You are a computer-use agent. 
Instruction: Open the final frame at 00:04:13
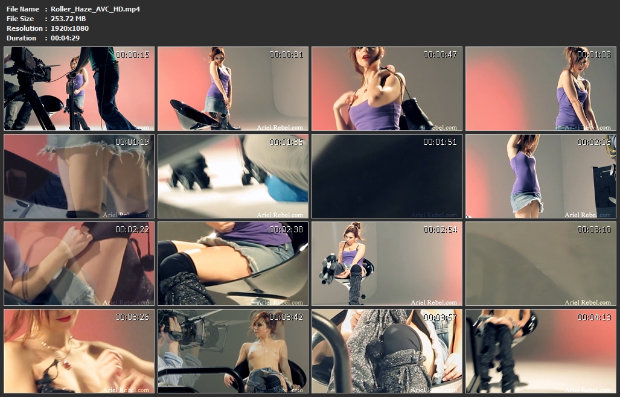540,351
